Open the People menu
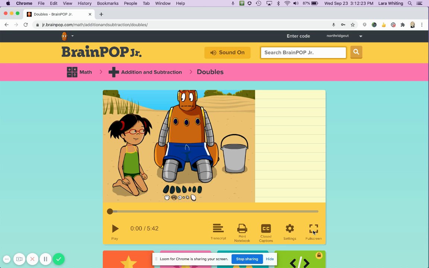This screenshot has width=429, height=268. pyautogui.click(x=130, y=3)
